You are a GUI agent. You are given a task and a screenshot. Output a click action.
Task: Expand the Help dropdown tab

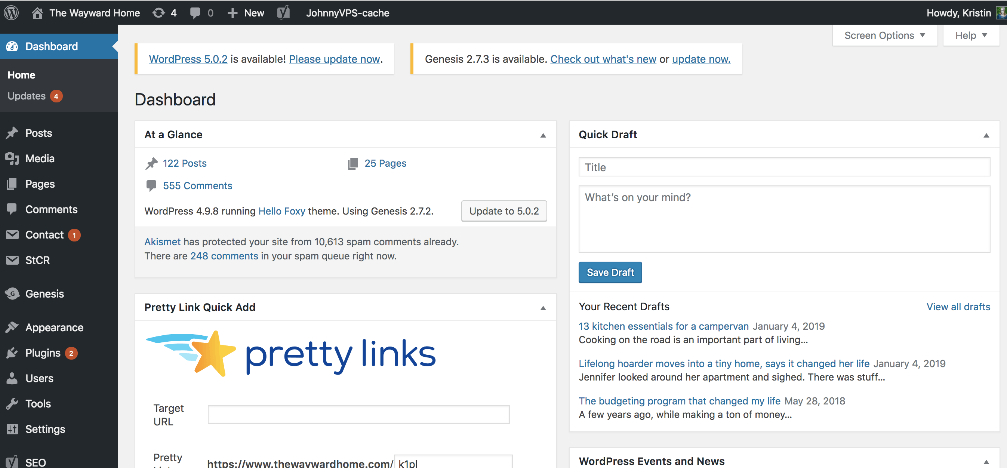[971, 36]
